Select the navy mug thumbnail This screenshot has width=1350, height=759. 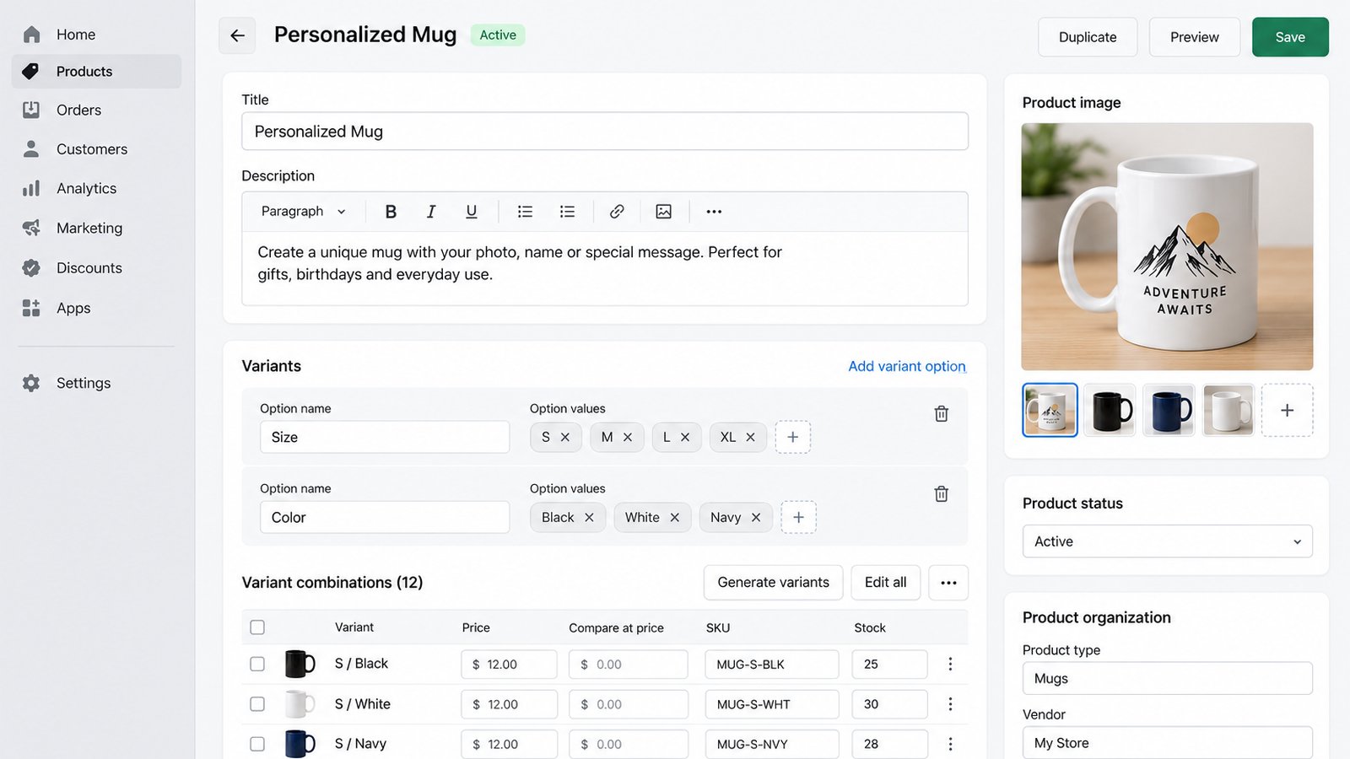[1169, 411]
